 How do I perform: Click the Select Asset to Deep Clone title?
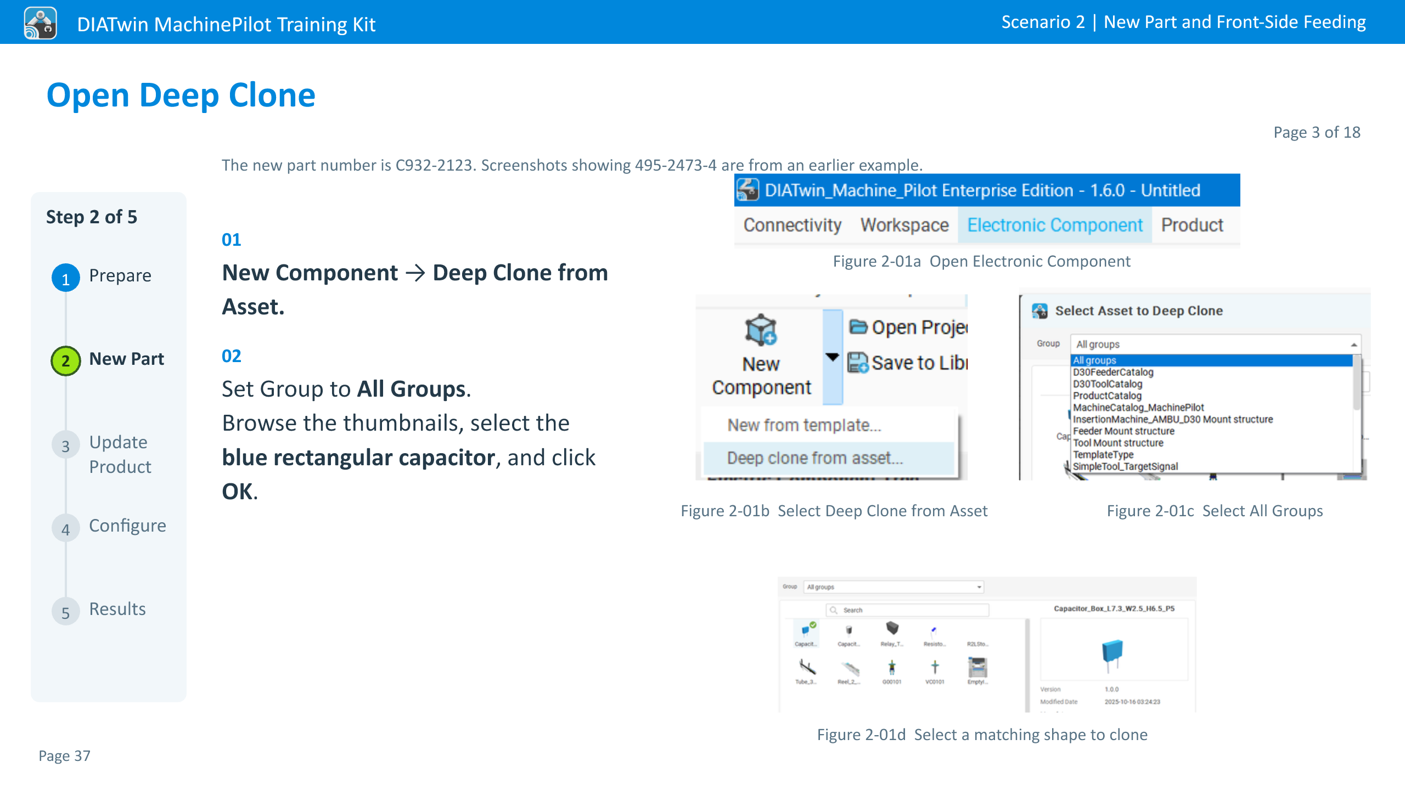pyautogui.click(x=1139, y=311)
